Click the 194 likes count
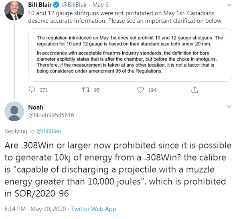Viewport: 237px width, 219px height. pyautogui.click(x=152, y=90)
